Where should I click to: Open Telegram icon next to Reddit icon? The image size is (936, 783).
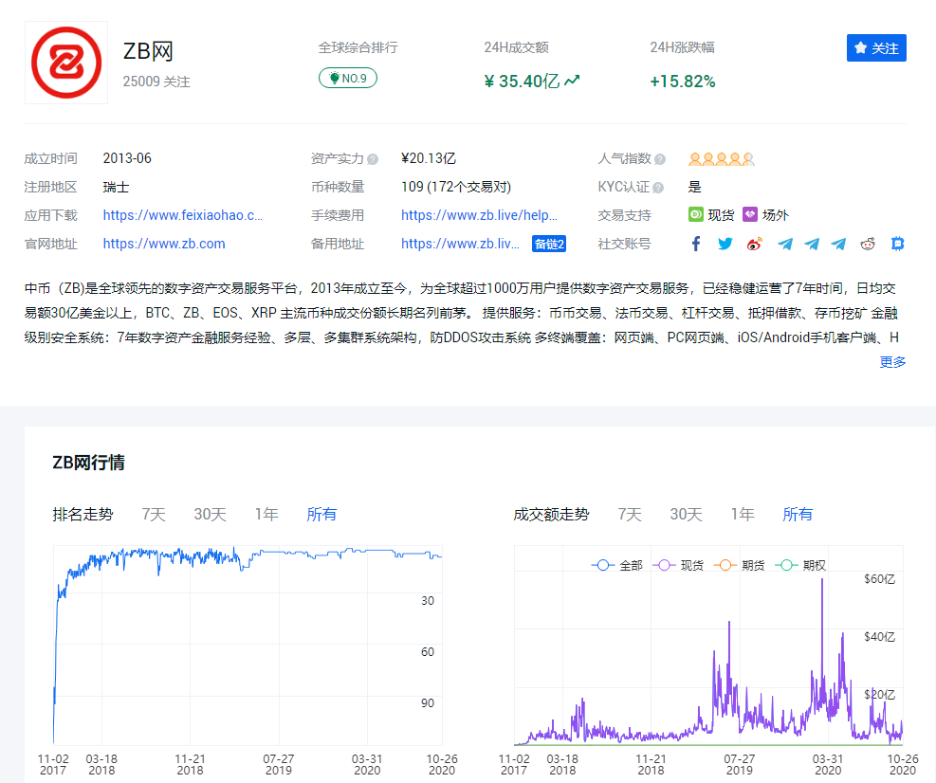pos(838,244)
